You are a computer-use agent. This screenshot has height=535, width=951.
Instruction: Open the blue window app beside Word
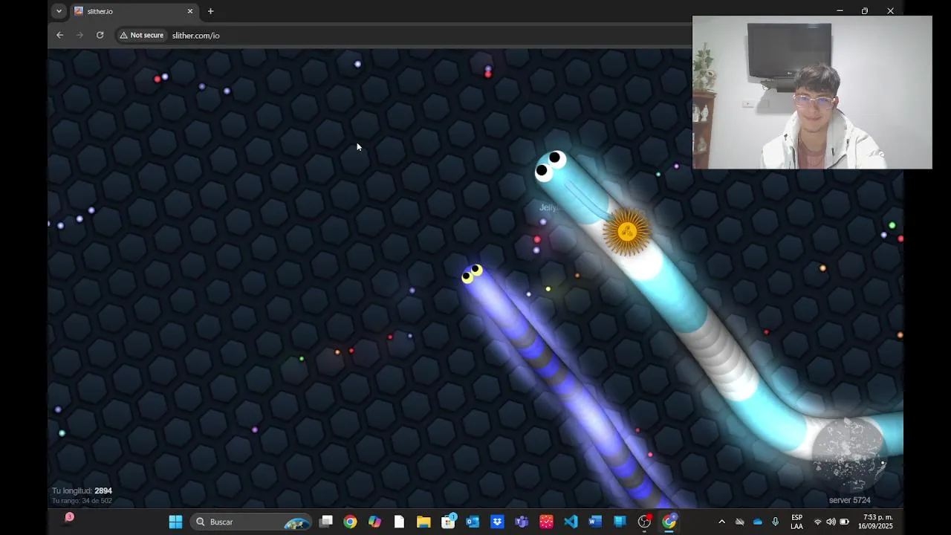[x=620, y=522]
